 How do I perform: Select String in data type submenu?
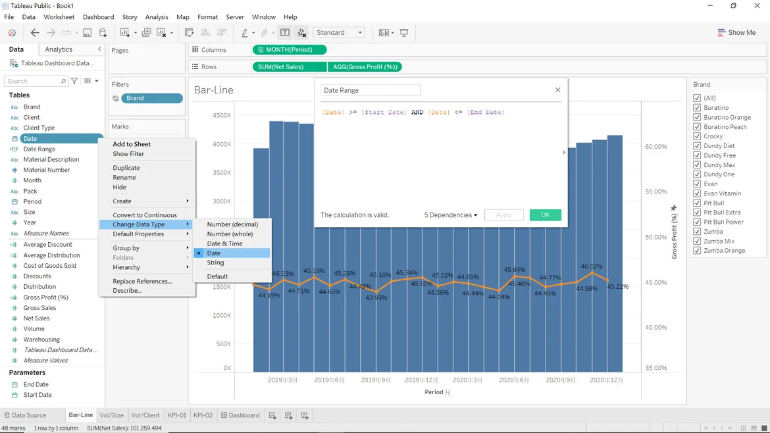pyautogui.click(x=215, y=263)
